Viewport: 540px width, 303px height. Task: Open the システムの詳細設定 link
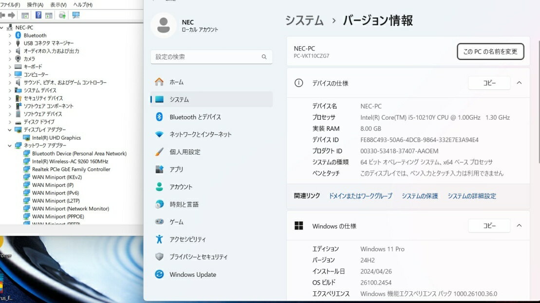472,196
